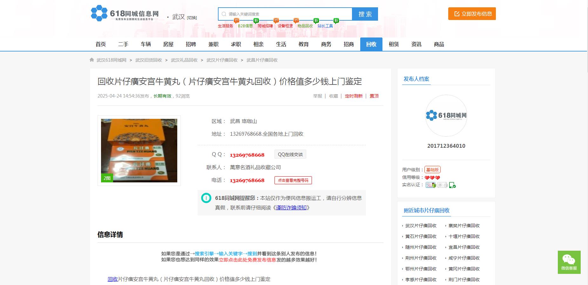588x285 pixels.
Task: Open 随州片仔癀回收 nearby city link
Action: tap(421, 247)
